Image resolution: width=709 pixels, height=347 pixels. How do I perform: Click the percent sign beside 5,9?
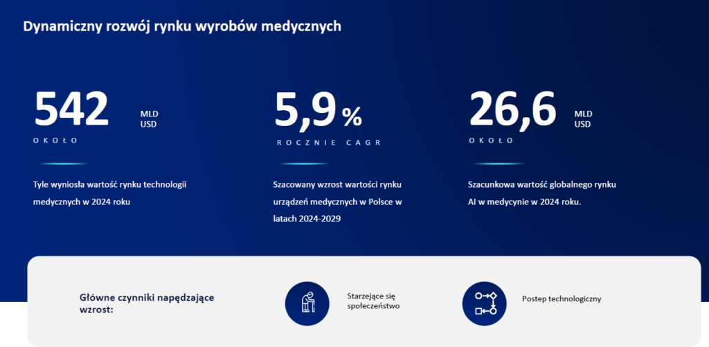(x=351, y=118)
